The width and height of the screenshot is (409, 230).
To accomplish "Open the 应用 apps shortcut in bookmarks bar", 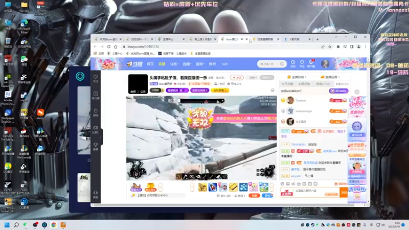I will (99, 54).
